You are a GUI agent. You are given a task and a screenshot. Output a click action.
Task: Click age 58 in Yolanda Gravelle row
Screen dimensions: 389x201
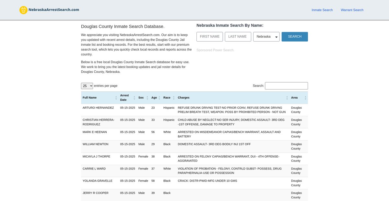tap(153, 181)
